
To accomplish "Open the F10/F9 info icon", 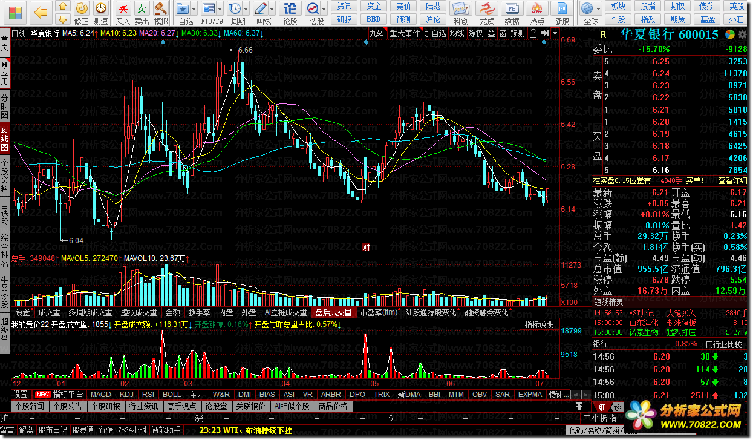I will pyautogui.click(x=209, y=8).
